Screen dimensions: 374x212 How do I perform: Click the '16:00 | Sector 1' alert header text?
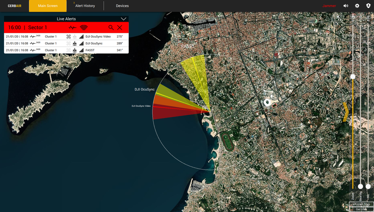[x=27, y=27]
